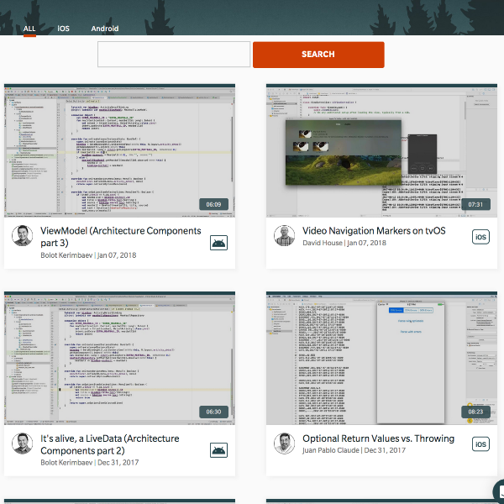Click Juan Pablo Claude author avatar

coord(285,444)
